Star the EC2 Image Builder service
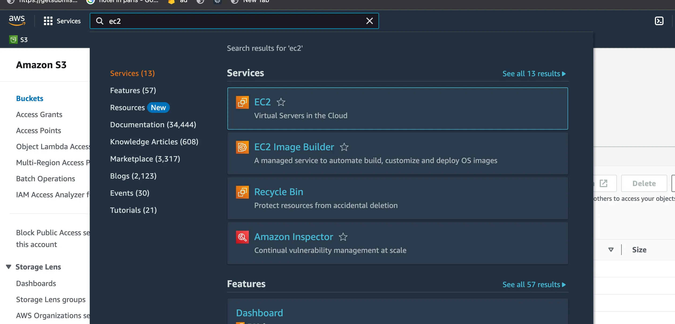The width and height of the screenshot is (675, 324). tap(344, 147)
